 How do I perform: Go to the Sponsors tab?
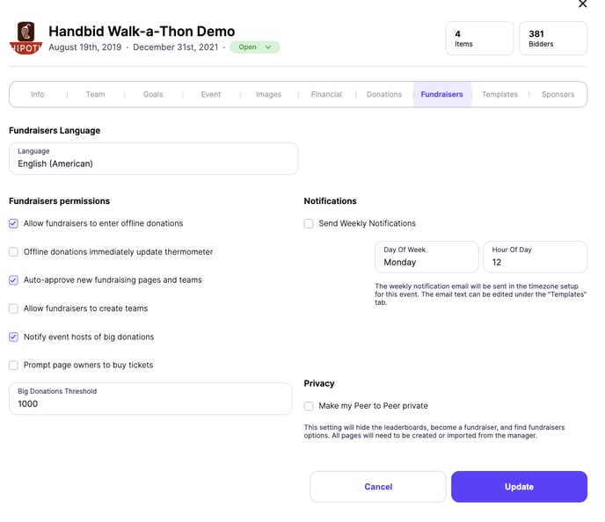click(x=558, y=94)
